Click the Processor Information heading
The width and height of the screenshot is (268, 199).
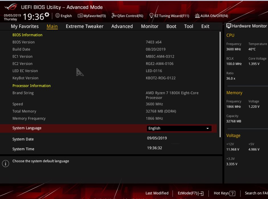point(31,86)
